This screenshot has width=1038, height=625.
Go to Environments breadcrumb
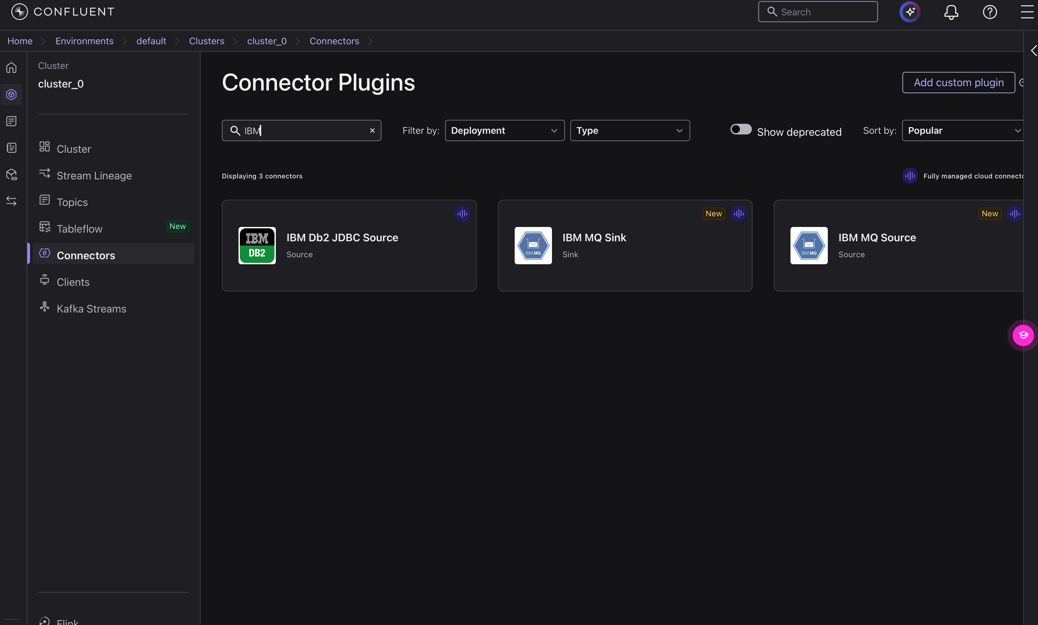(x=84, y=41)
